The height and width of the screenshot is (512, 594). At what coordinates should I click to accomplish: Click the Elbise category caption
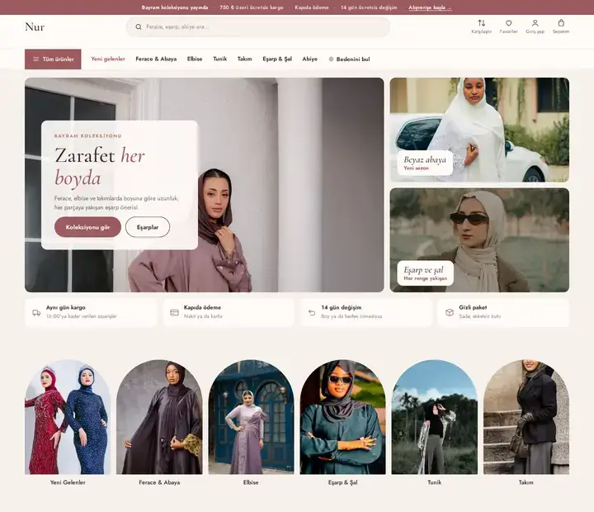(x=251, y=482)
